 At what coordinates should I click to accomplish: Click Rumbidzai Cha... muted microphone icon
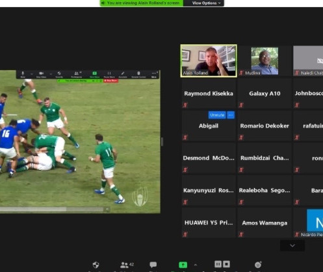(241, 169)
